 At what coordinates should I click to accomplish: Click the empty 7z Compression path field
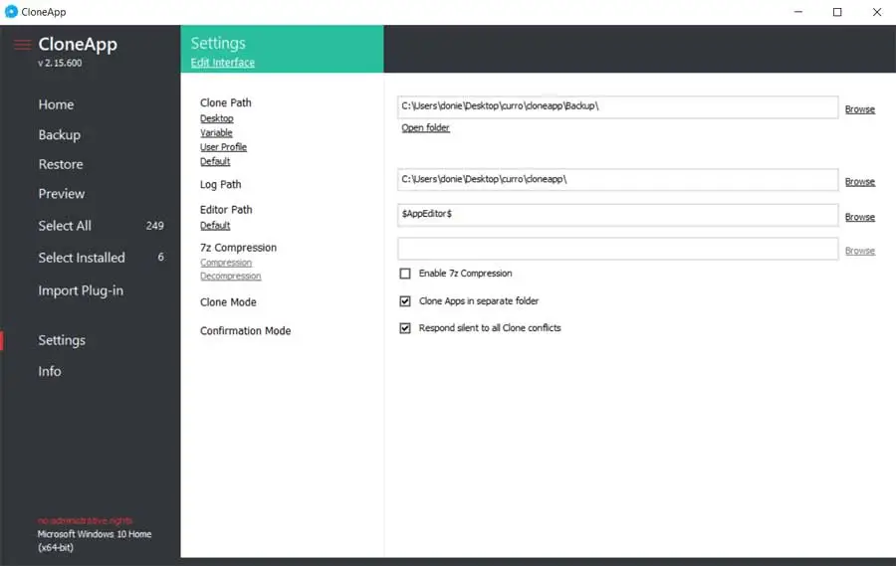(617, 249)
